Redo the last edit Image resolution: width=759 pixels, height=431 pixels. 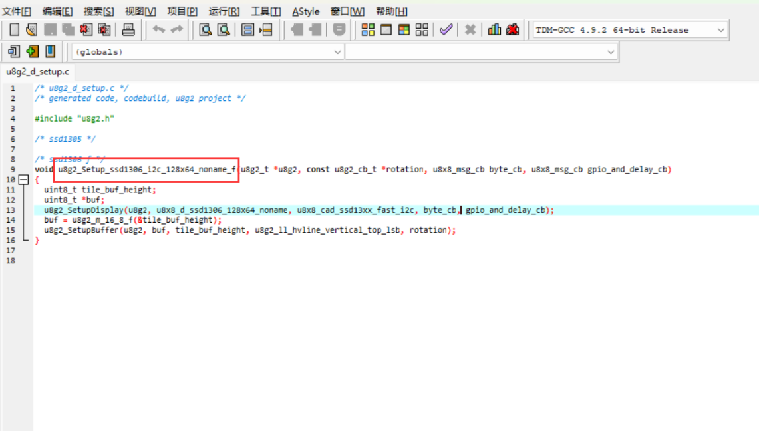coord(177,29)
